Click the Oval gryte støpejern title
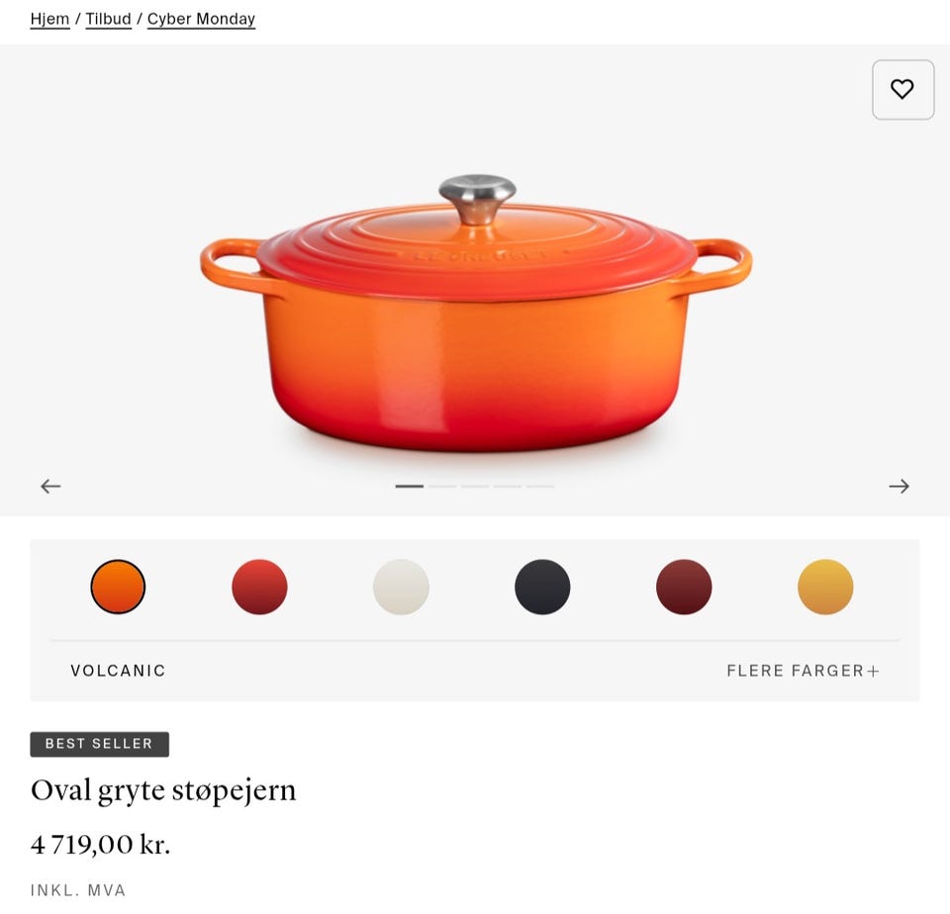 [x=163, y=791]
